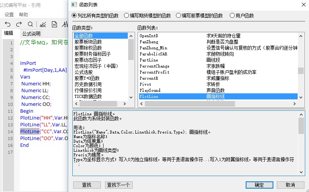This screenshot has width=309, height=192.
Task: Click End keyword on code line 16
Action: (24, 145)
